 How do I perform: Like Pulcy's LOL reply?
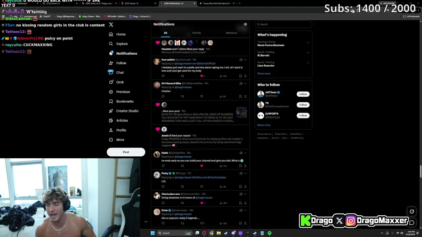pos(202,187)
